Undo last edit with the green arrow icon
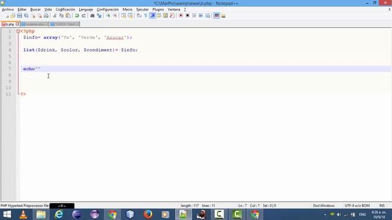The image size is (392, 220). coord(77,16)
